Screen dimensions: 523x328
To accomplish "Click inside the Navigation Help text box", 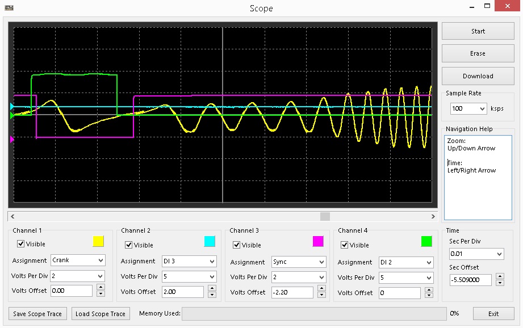I will point(478,177).
